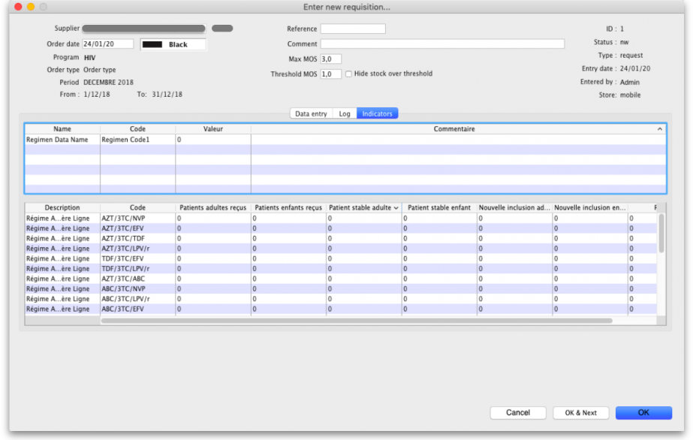Focus the Comment text field
This screenshot has width=693, height=440.
[x=442, y=44]
